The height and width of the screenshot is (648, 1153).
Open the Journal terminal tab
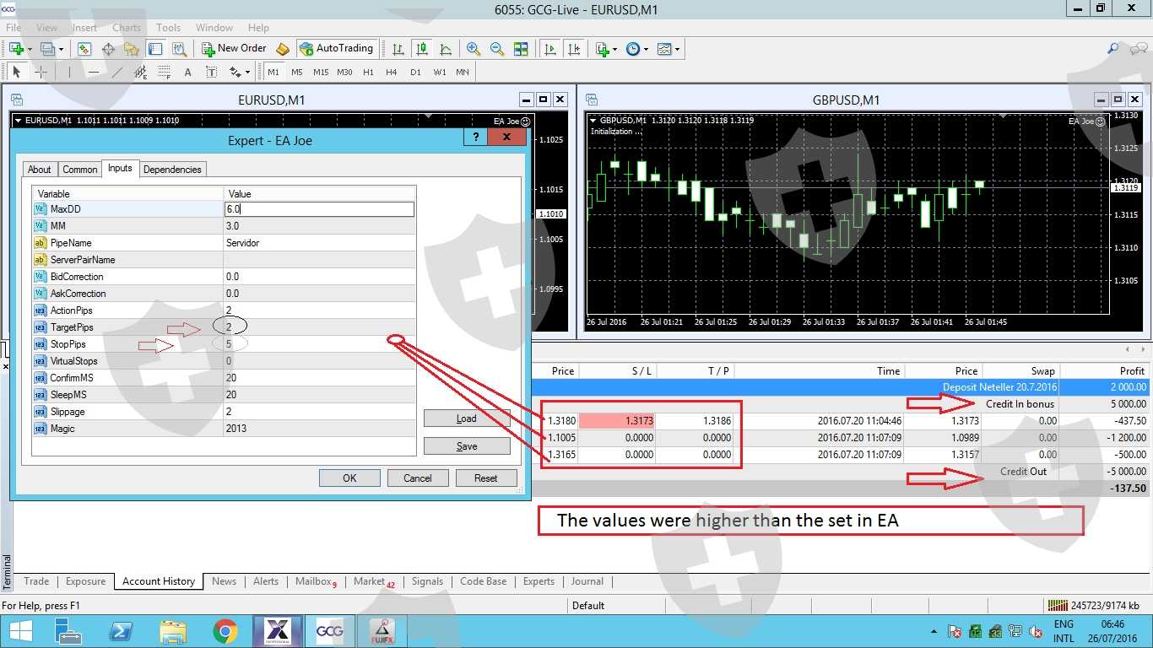(x=587, y=581)
